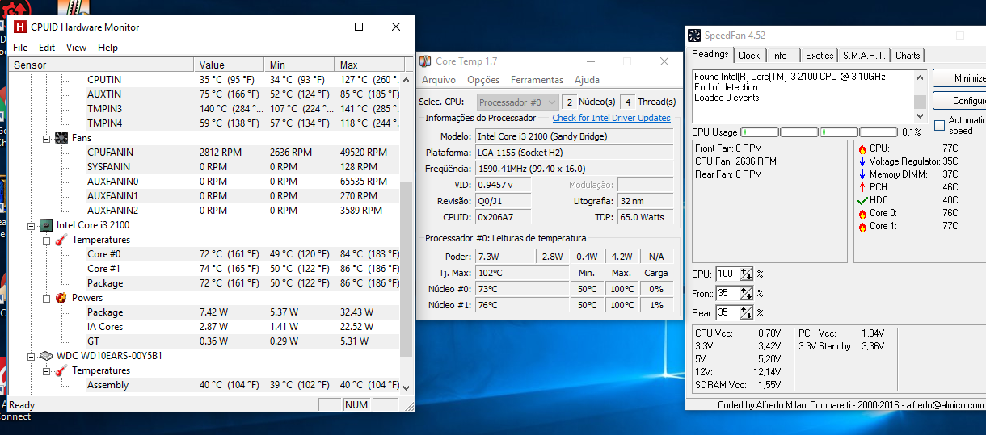Select the Fans group icon in Hardware Monitor
This screenshot has width=986, height=435.
[x=61, y=138]
